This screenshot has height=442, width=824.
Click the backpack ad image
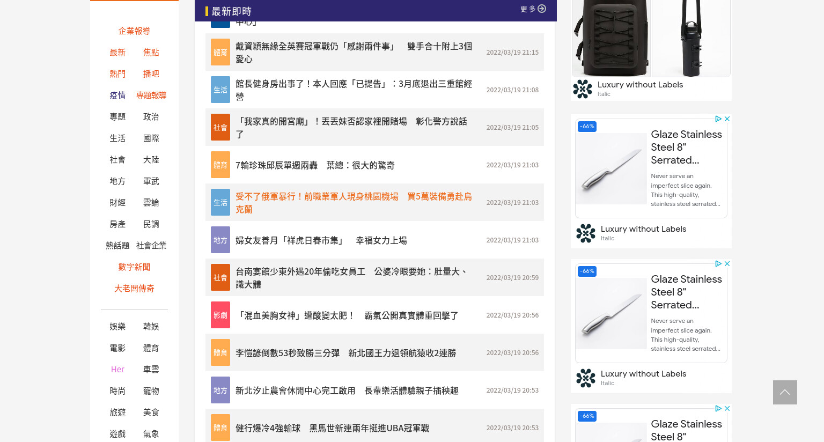[611, 38]
